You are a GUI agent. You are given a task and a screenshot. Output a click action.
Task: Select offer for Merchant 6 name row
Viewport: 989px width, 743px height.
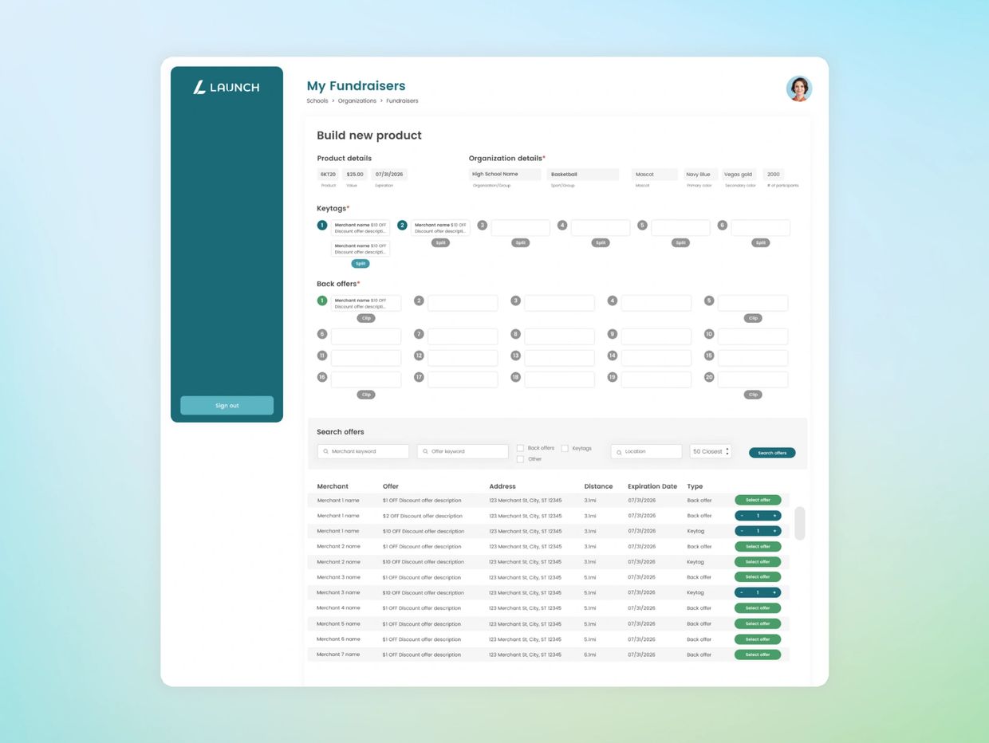pos(758,639)
